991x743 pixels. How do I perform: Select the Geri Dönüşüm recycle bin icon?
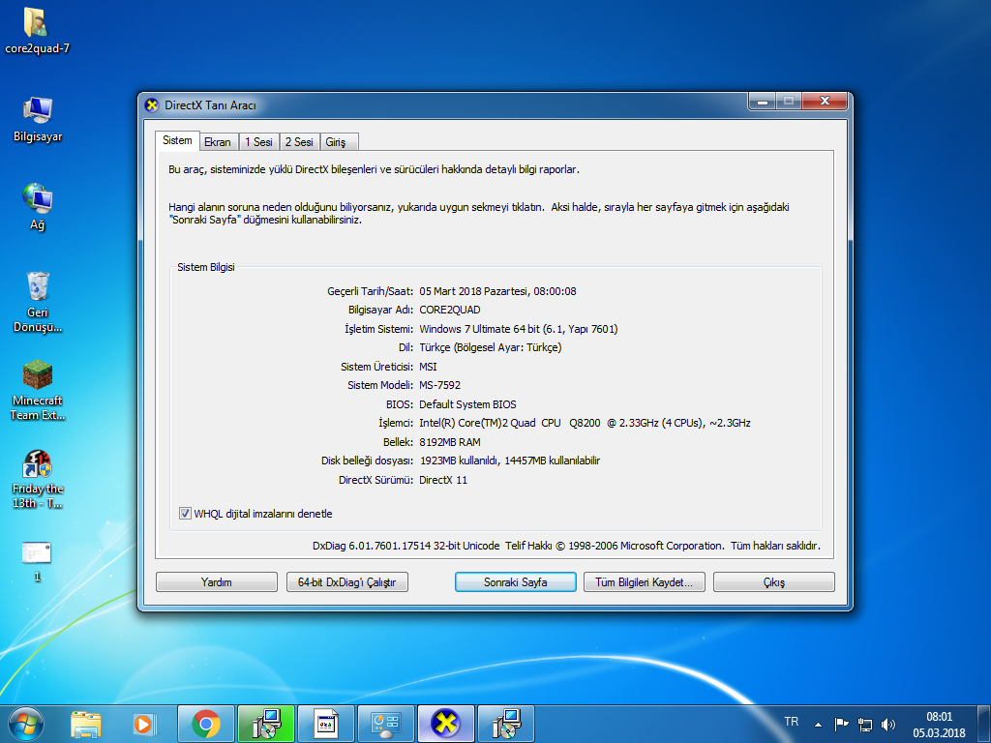coord(38,302)
